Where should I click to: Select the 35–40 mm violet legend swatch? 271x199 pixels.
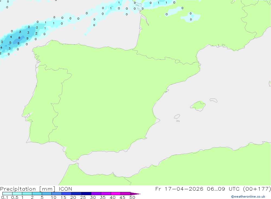tap(106, 194)
